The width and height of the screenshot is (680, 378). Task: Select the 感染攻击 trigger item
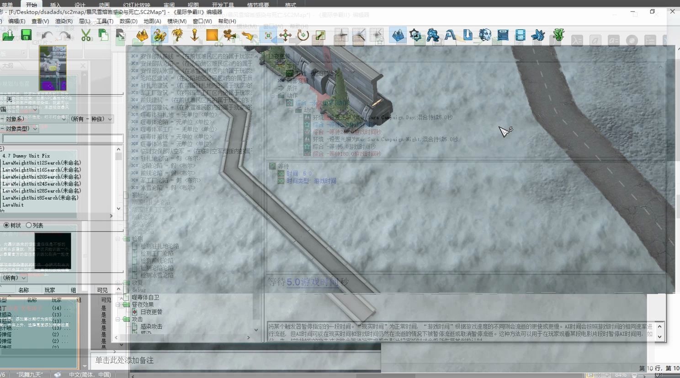coord(151,326)
